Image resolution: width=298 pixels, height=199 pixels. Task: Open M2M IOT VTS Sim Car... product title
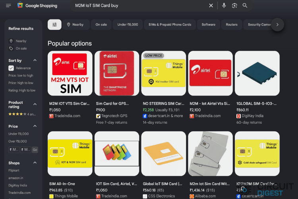click(70, 103)
